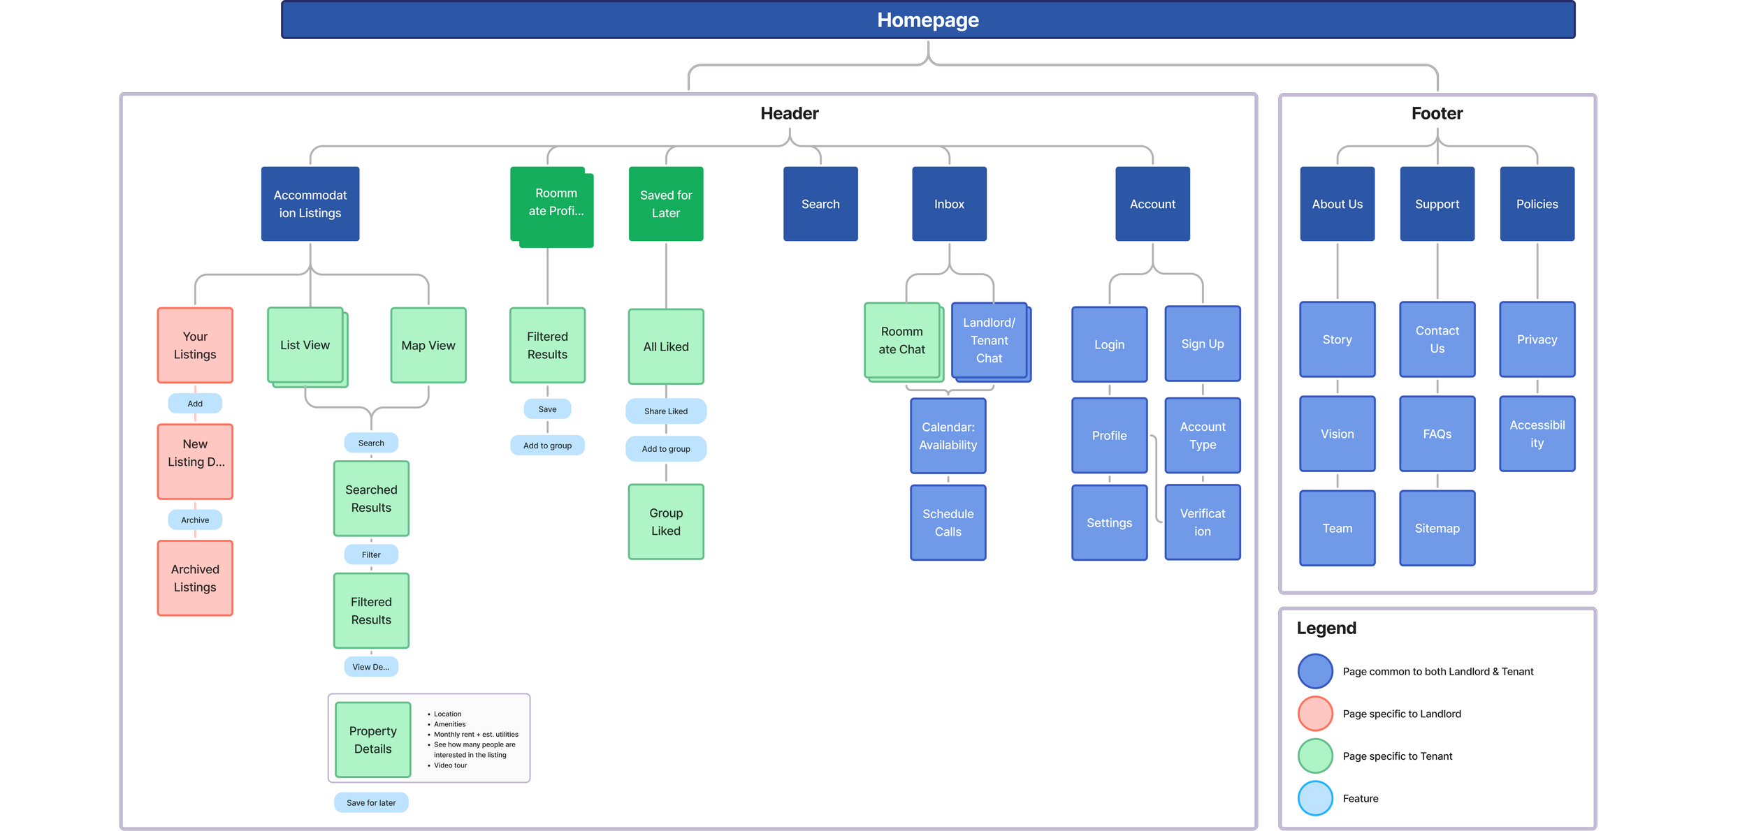The width and height of the screenshot is (1747, 831).
Task: Click the Save for later pill
Action: (x=371, y=802)
